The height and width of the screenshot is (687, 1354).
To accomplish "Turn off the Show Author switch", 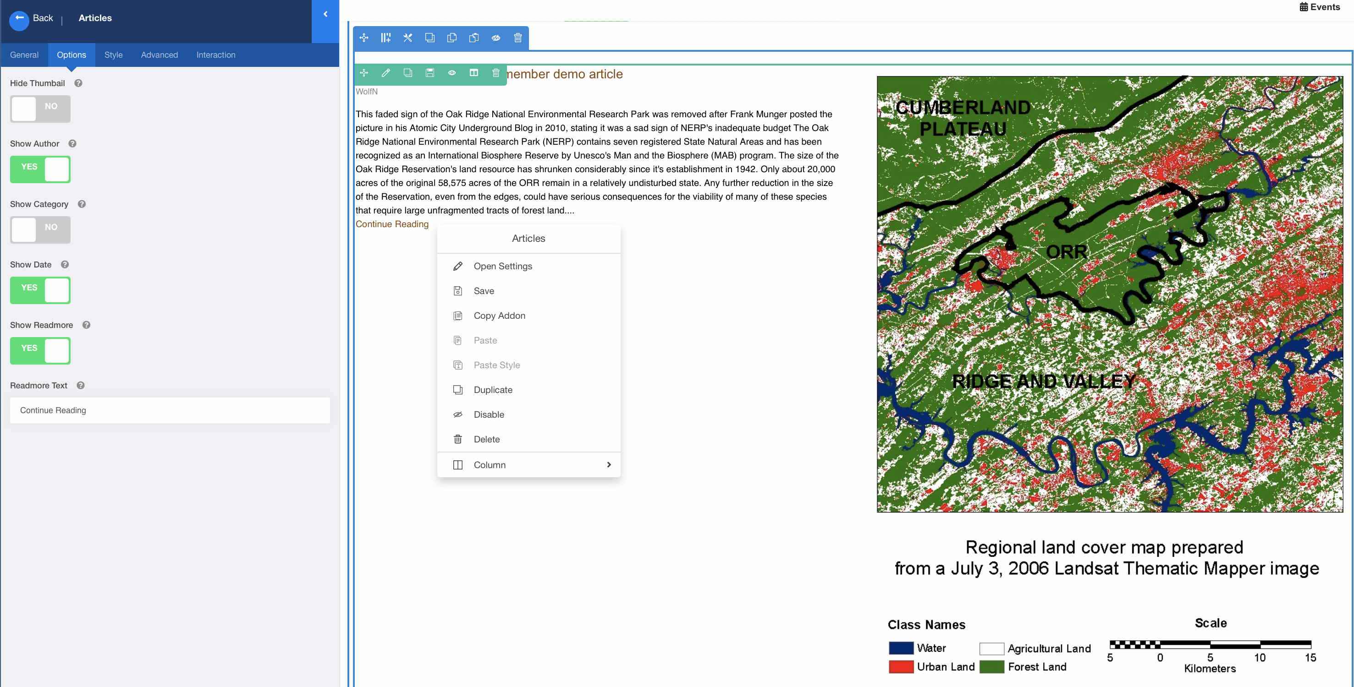I will pyautogui.click(x=40, y=169).
